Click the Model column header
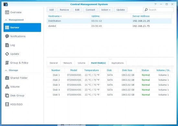 (73, 70)
